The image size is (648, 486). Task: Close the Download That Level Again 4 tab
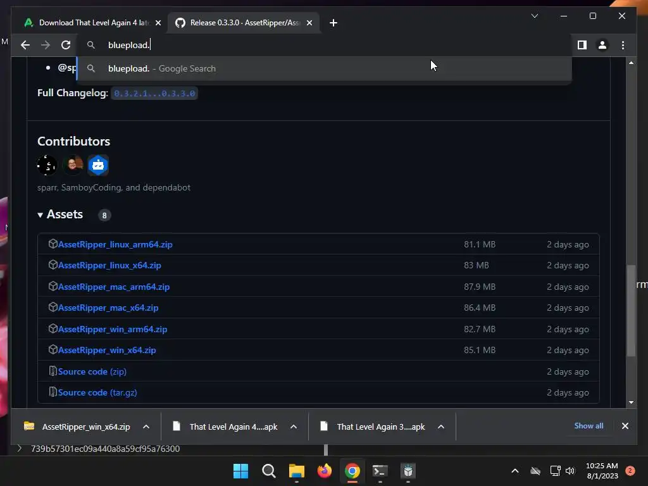(158, 23)
